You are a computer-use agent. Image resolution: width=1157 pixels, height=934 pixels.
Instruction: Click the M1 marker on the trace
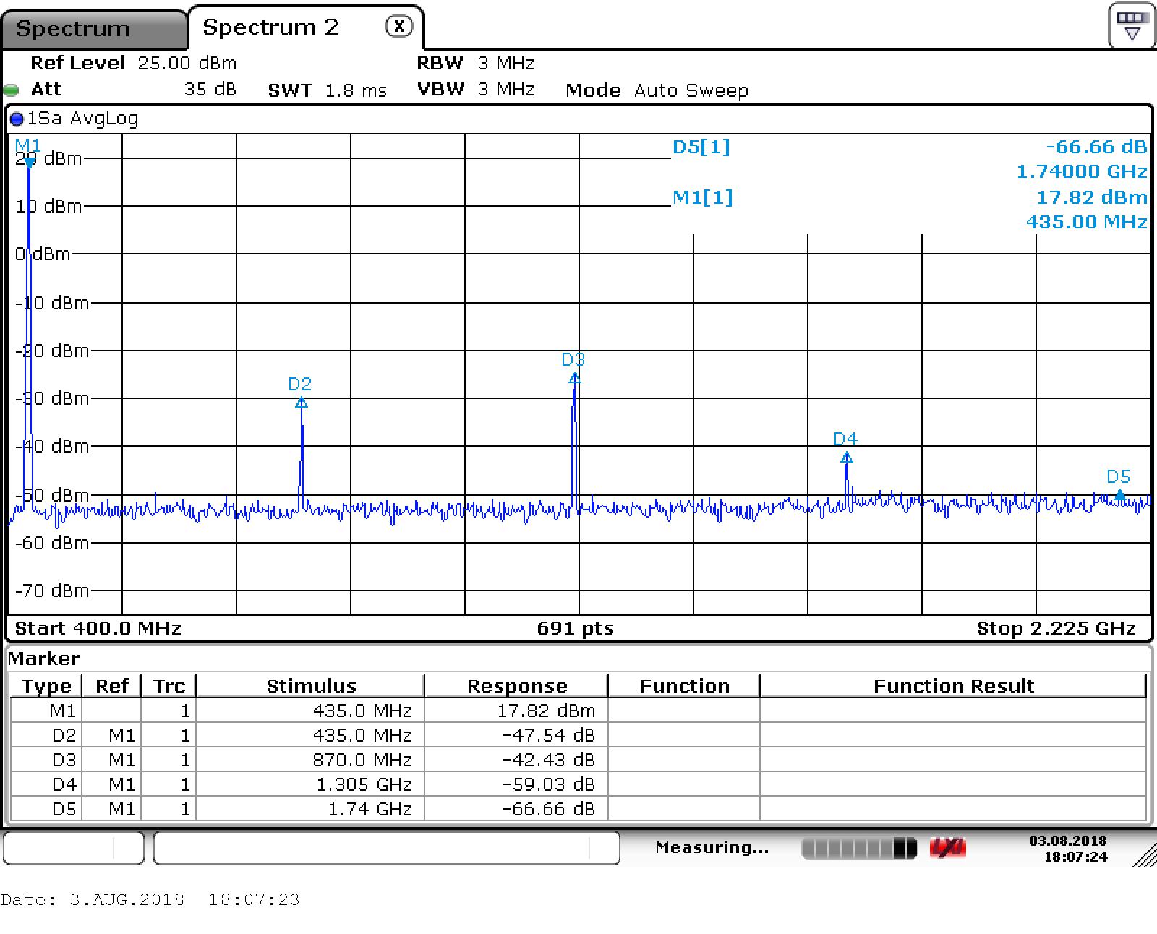29,161
